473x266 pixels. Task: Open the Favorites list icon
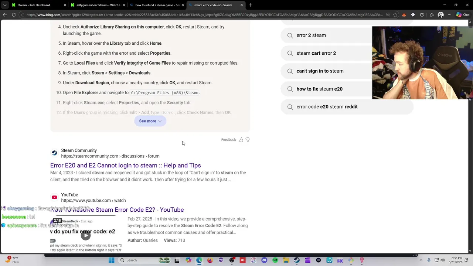432,15
